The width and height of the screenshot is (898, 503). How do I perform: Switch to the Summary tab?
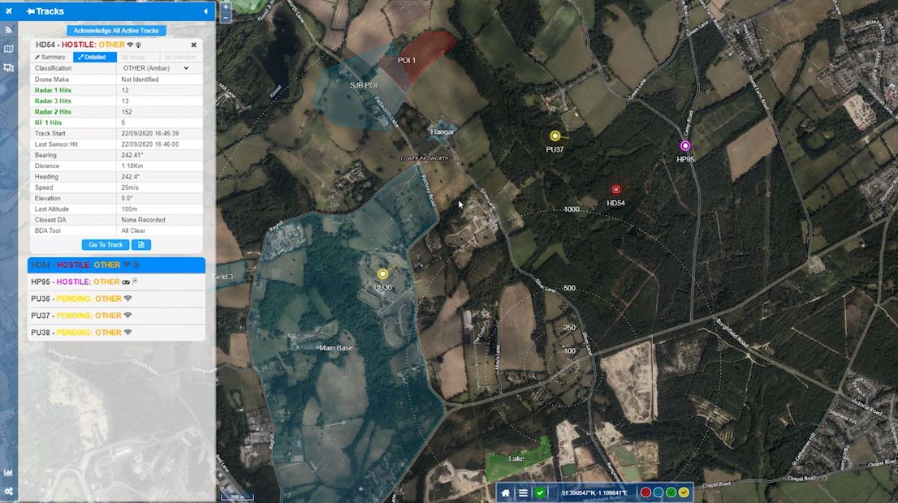[x=51, y=58]
